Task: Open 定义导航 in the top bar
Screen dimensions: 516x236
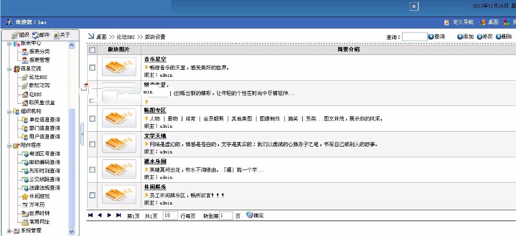Action: (x=459, y=22)
